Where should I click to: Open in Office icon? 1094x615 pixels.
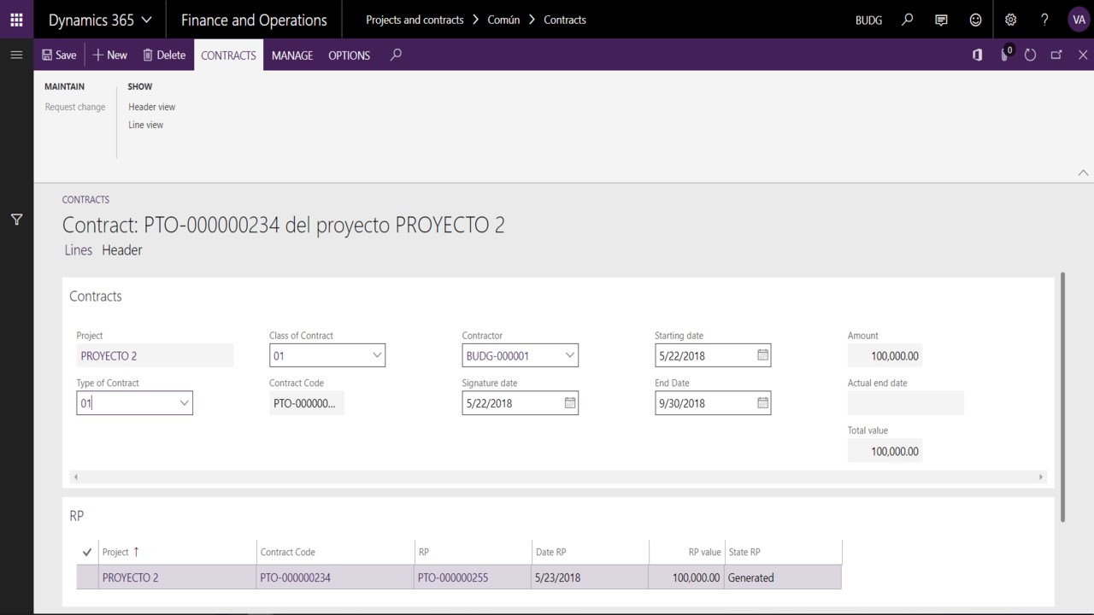[977, 55]
